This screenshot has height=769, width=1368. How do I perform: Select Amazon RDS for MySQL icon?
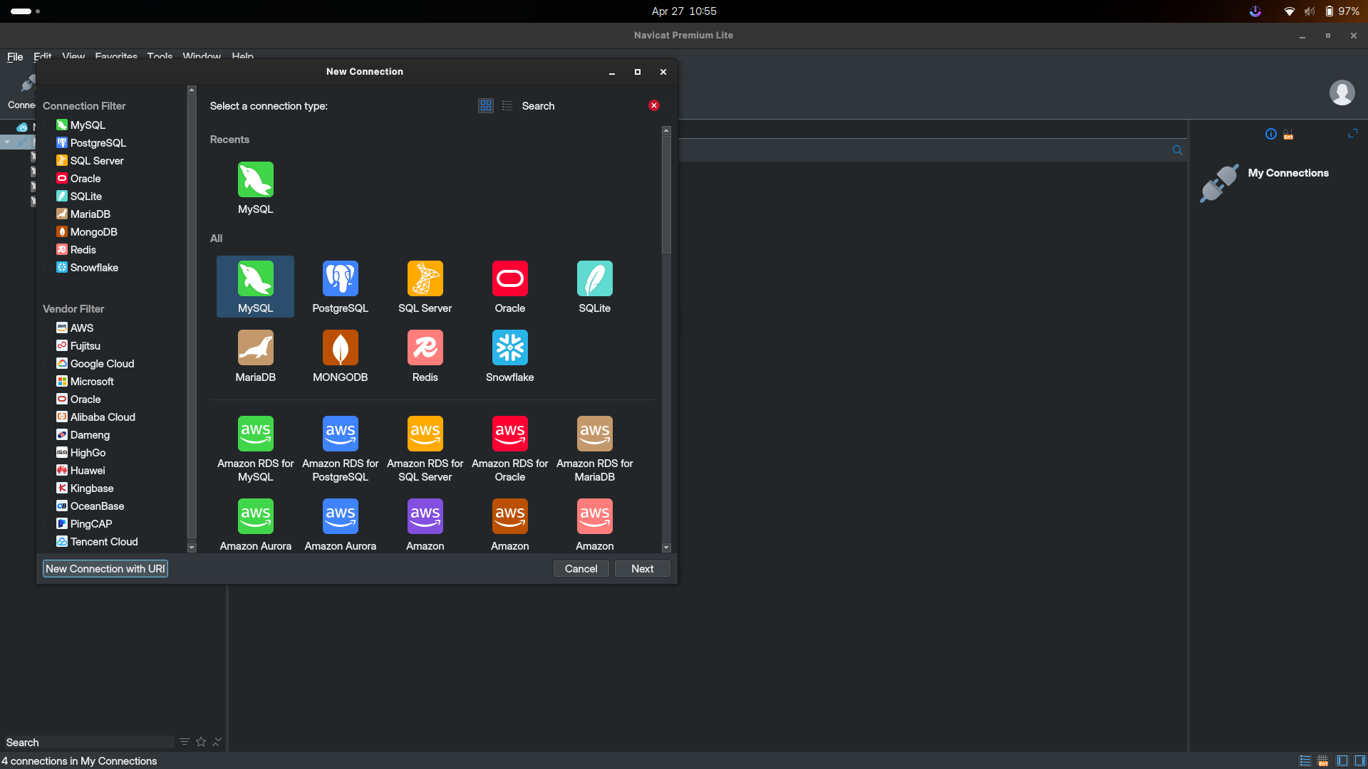point(255,434)
